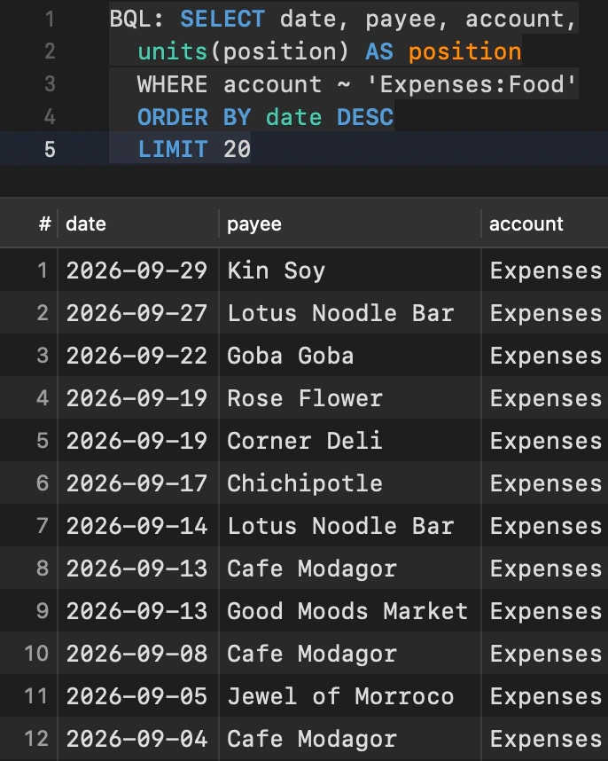Select date cell 2026-09-22
The image size is (608, 761).
coord(136,356)
